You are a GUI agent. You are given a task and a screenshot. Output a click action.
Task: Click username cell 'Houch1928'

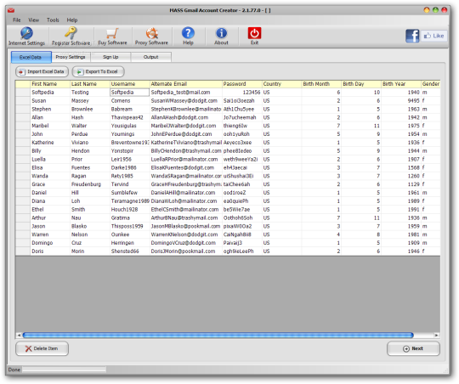pos(130,210)
